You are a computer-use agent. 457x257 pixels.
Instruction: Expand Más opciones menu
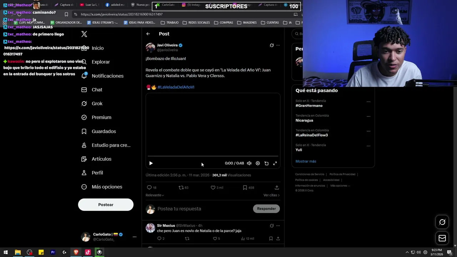pyautogui.click(x=102, y=187)
